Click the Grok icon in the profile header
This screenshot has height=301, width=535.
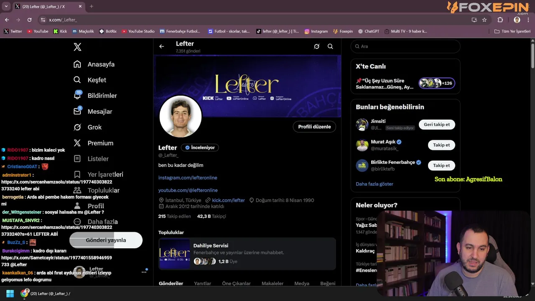coord(317,46)
